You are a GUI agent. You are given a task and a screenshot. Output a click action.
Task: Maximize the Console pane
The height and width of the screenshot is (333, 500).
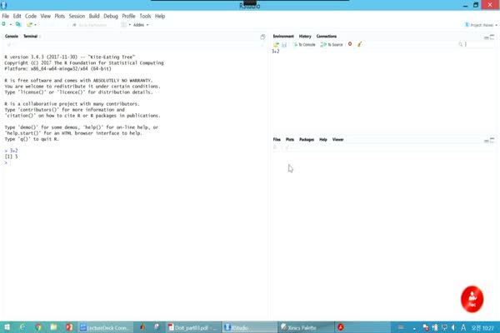pos(263,37)
